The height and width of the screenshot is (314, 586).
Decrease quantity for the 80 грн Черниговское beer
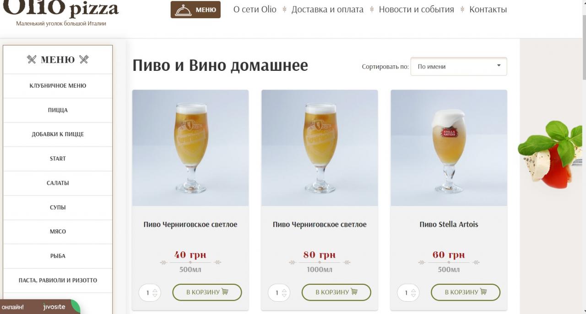pyautogui.click(x=284, y=295)
